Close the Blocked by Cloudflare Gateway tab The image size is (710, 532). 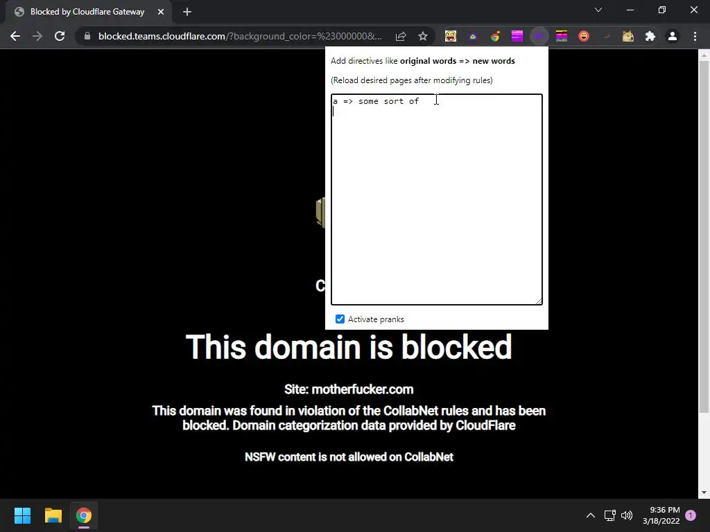(161, 12)
